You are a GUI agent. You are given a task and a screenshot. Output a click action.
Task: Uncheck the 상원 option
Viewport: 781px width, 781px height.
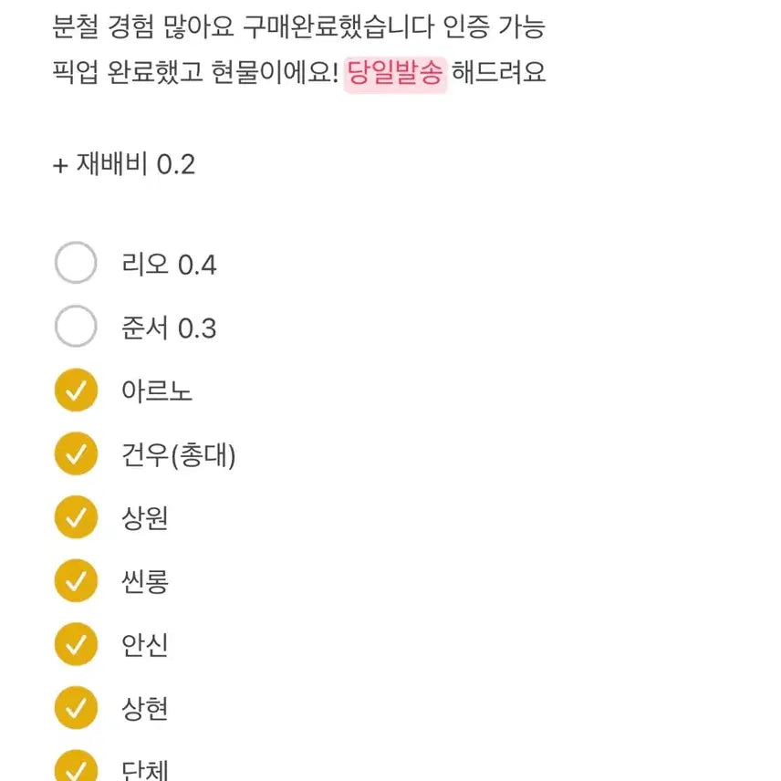[76, 516]
